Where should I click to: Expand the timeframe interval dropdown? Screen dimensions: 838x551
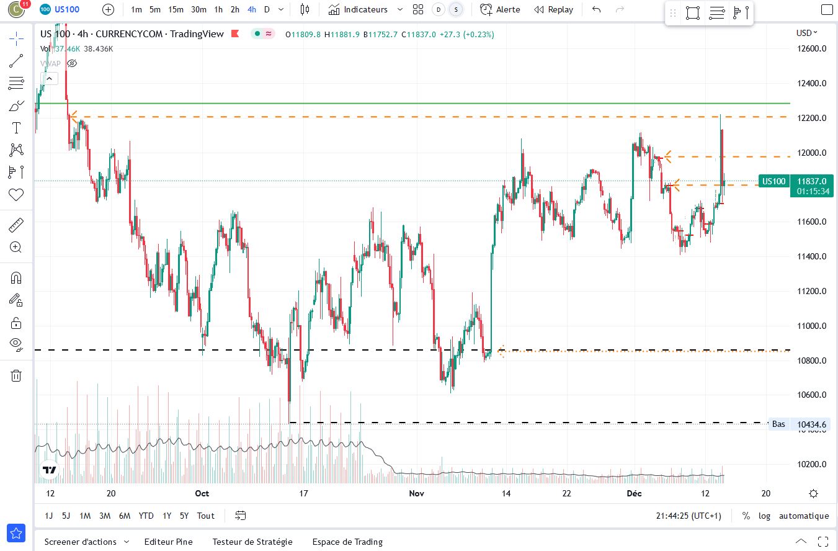point(281,9)
